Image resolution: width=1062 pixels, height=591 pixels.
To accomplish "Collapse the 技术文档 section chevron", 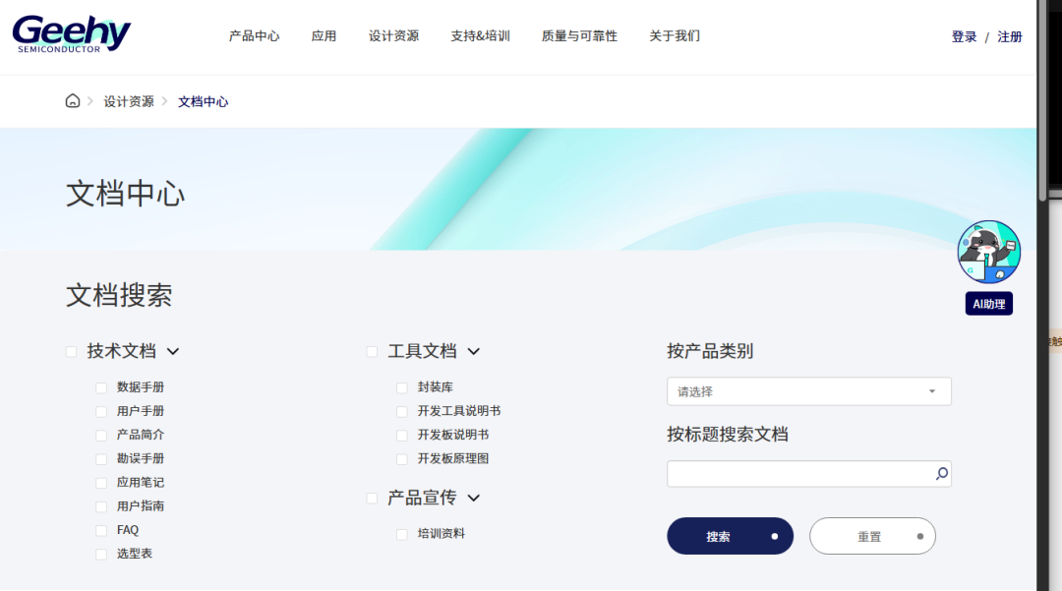I will click(x=173, y=351).
